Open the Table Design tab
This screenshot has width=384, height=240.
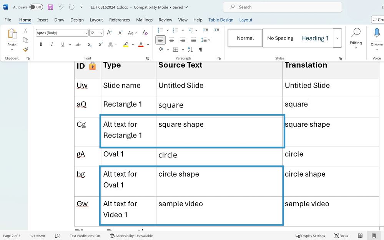pos(221,20)
